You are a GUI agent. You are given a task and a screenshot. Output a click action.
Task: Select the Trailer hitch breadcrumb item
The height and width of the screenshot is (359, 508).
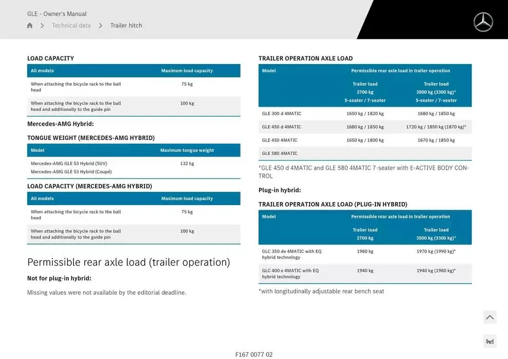[x=126, y=26]
